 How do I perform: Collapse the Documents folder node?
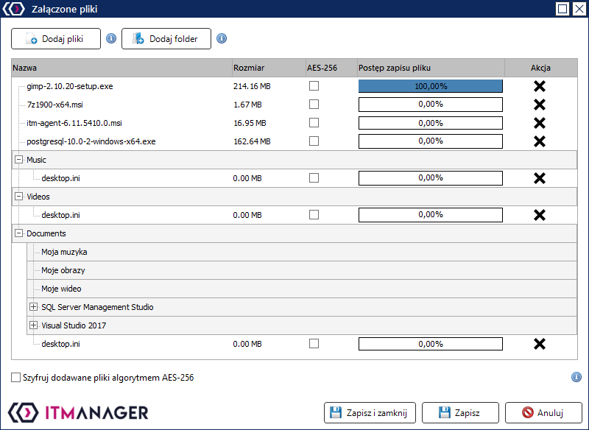(18, 233)
